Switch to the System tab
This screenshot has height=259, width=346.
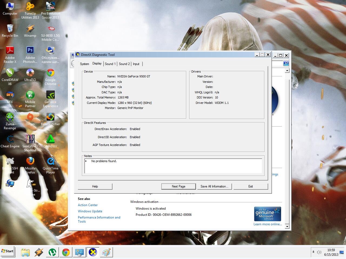pyautogui.click(x=84, y=64)
